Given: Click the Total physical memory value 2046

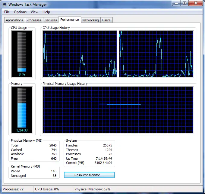Looking at the screenshot, I should pyautogui.click(x=53, y=145).
